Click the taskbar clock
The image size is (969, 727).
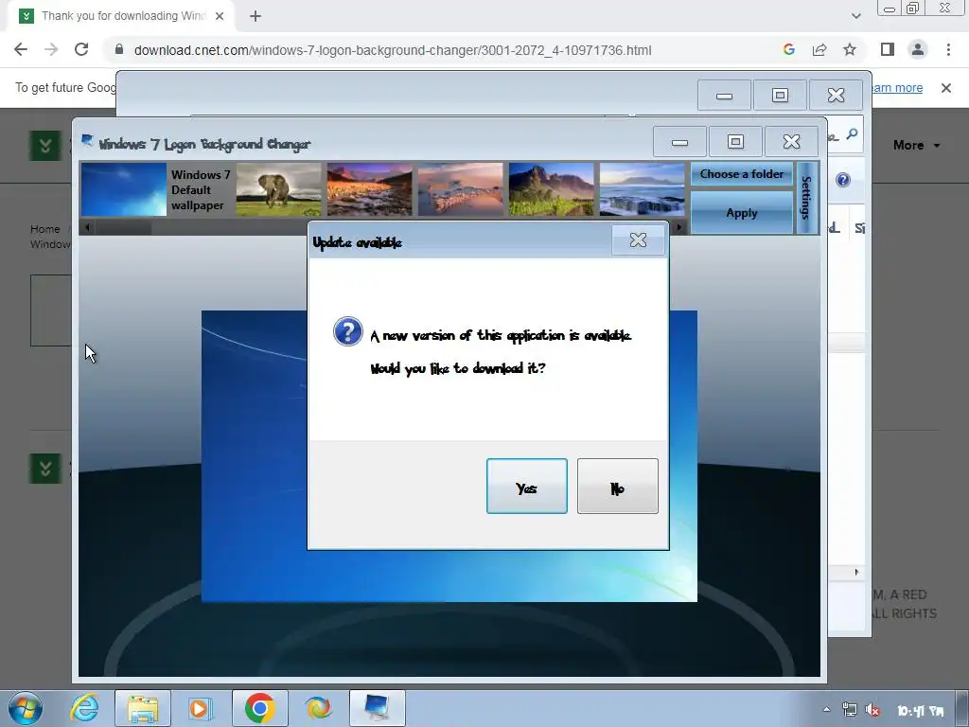point(920,711)
